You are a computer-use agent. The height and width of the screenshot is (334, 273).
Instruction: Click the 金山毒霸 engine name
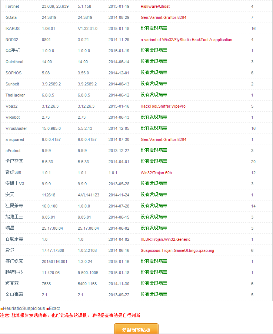14,294
